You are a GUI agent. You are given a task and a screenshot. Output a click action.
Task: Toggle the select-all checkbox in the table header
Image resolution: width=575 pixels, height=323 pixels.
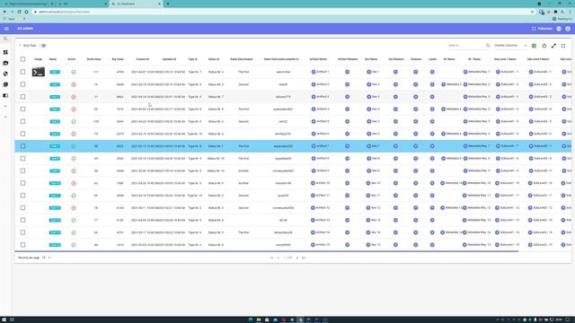pyautogui.click(x=22, y=59)
